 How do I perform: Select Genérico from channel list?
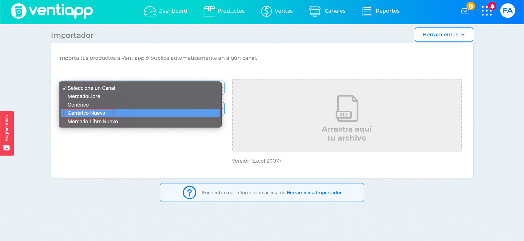click(140, 105)
